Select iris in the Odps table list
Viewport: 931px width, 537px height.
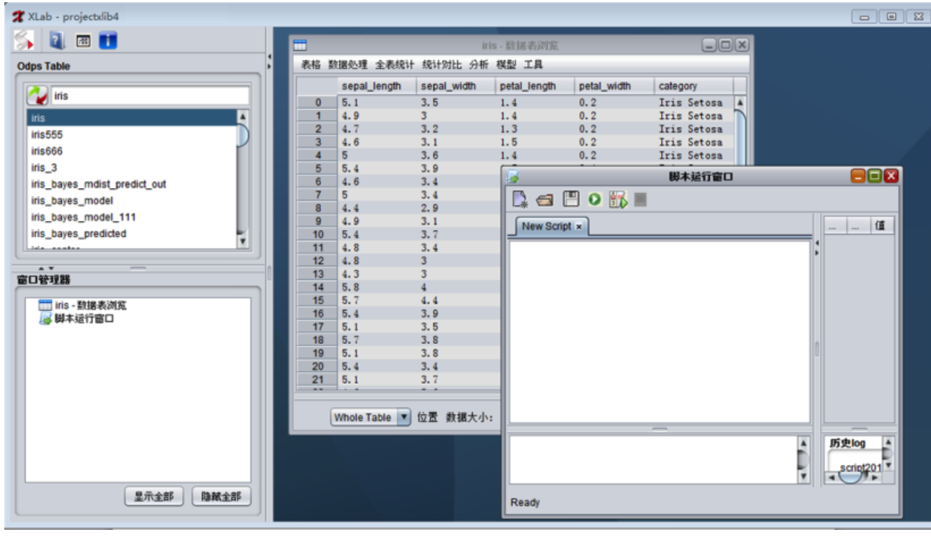click(x=131, y=118)
